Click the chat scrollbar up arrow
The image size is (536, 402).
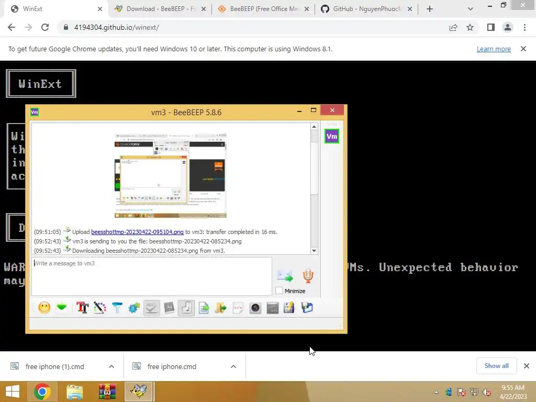click(314, 127)
